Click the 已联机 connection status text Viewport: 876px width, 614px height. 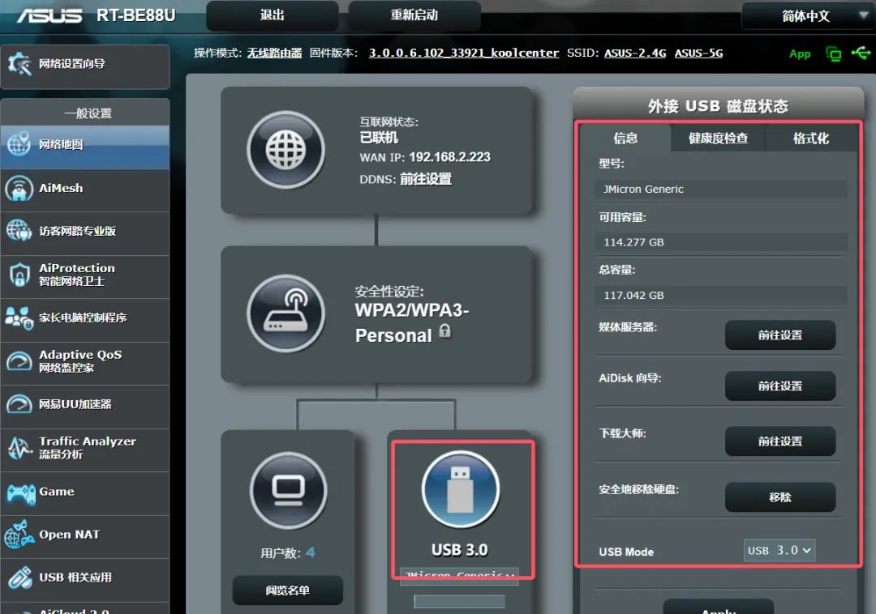tap(379, 137)
